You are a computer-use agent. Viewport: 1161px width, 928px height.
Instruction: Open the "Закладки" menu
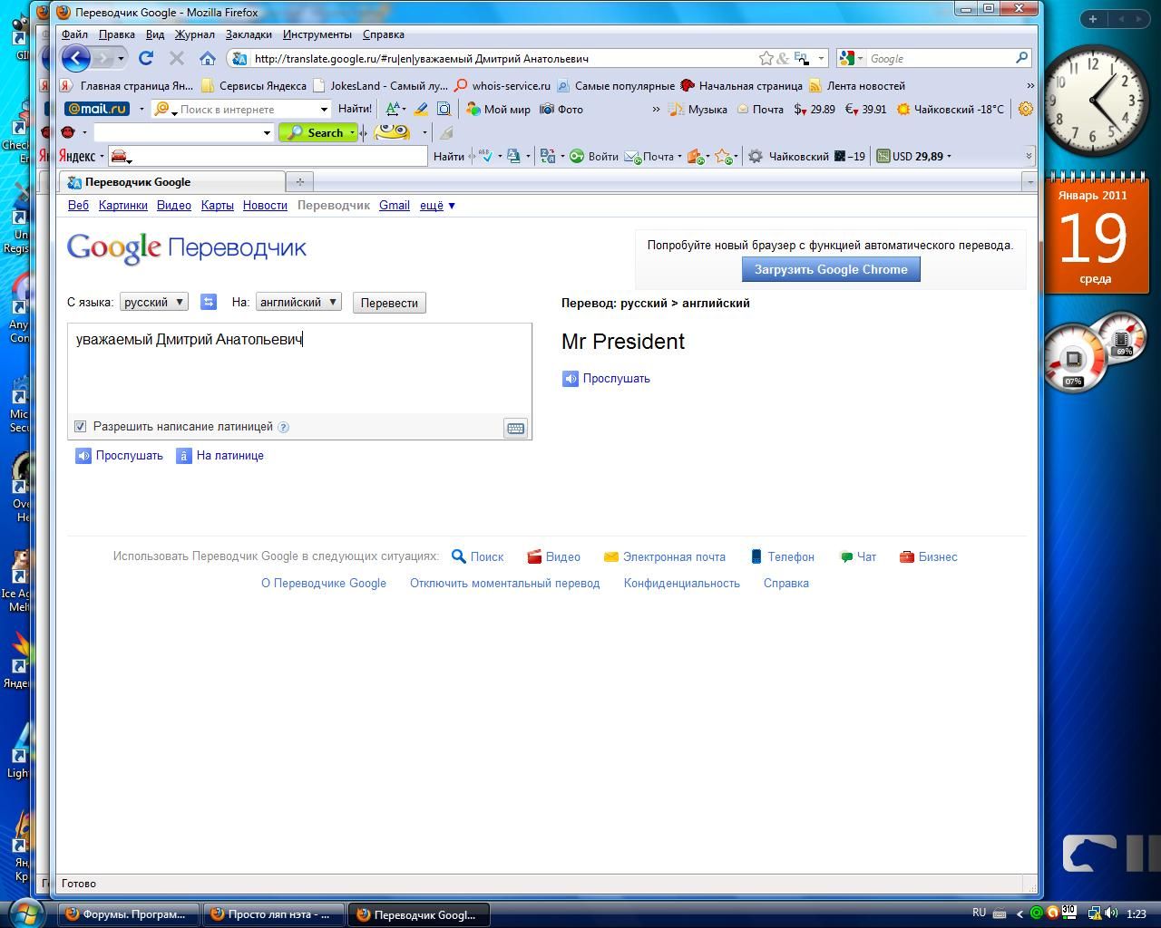[x=249, y=34]
